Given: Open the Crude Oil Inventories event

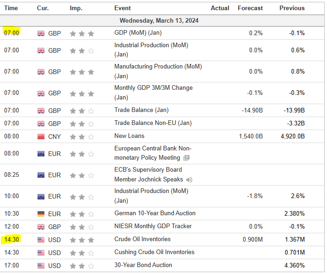Looking at the screenshot, I should [x=142, y=239].
